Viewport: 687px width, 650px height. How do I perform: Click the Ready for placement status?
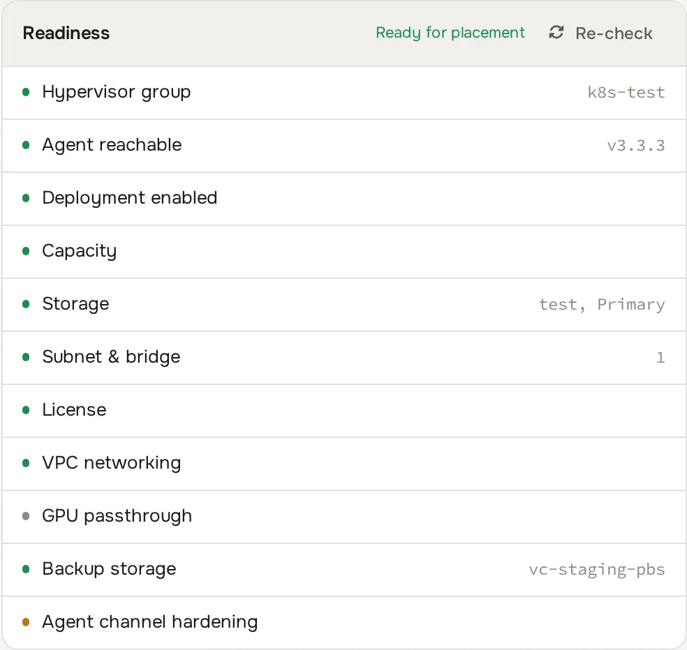(450, 33)
